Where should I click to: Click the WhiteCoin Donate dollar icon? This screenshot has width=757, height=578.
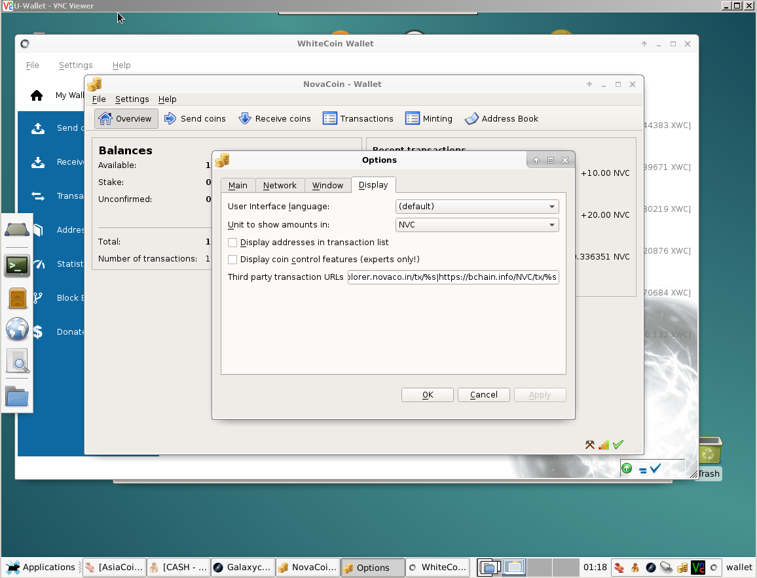click(x=38, y=331)
